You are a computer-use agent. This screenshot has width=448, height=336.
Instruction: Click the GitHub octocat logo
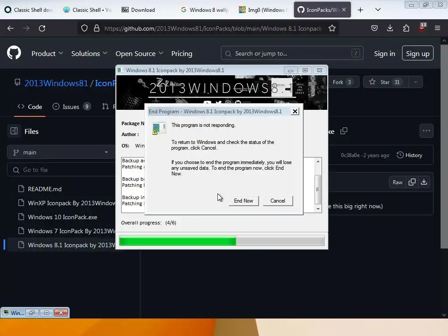[x=14, y=53]
